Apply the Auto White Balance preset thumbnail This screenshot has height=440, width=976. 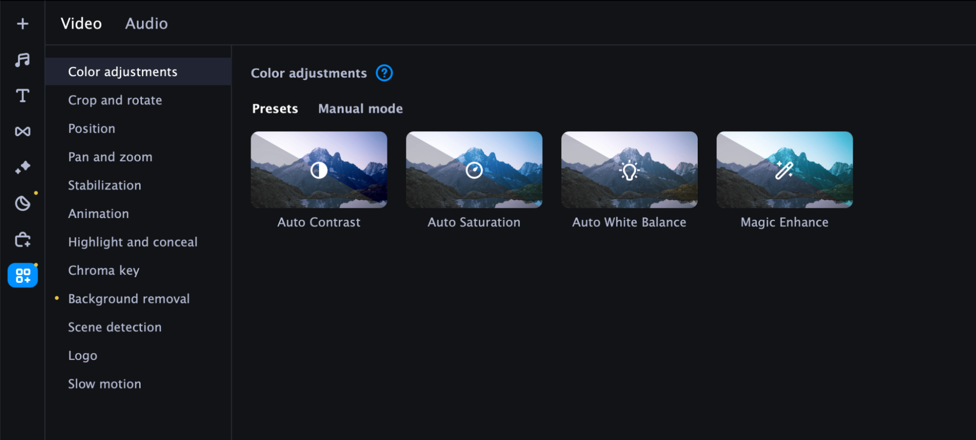629,170
